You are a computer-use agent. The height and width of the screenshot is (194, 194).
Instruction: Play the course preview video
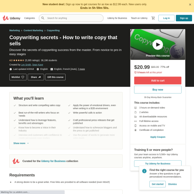coord(158,45)
